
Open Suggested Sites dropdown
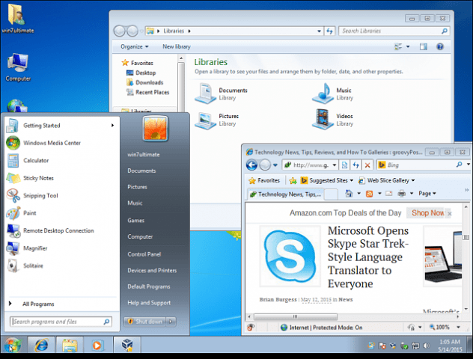[352, 180]
